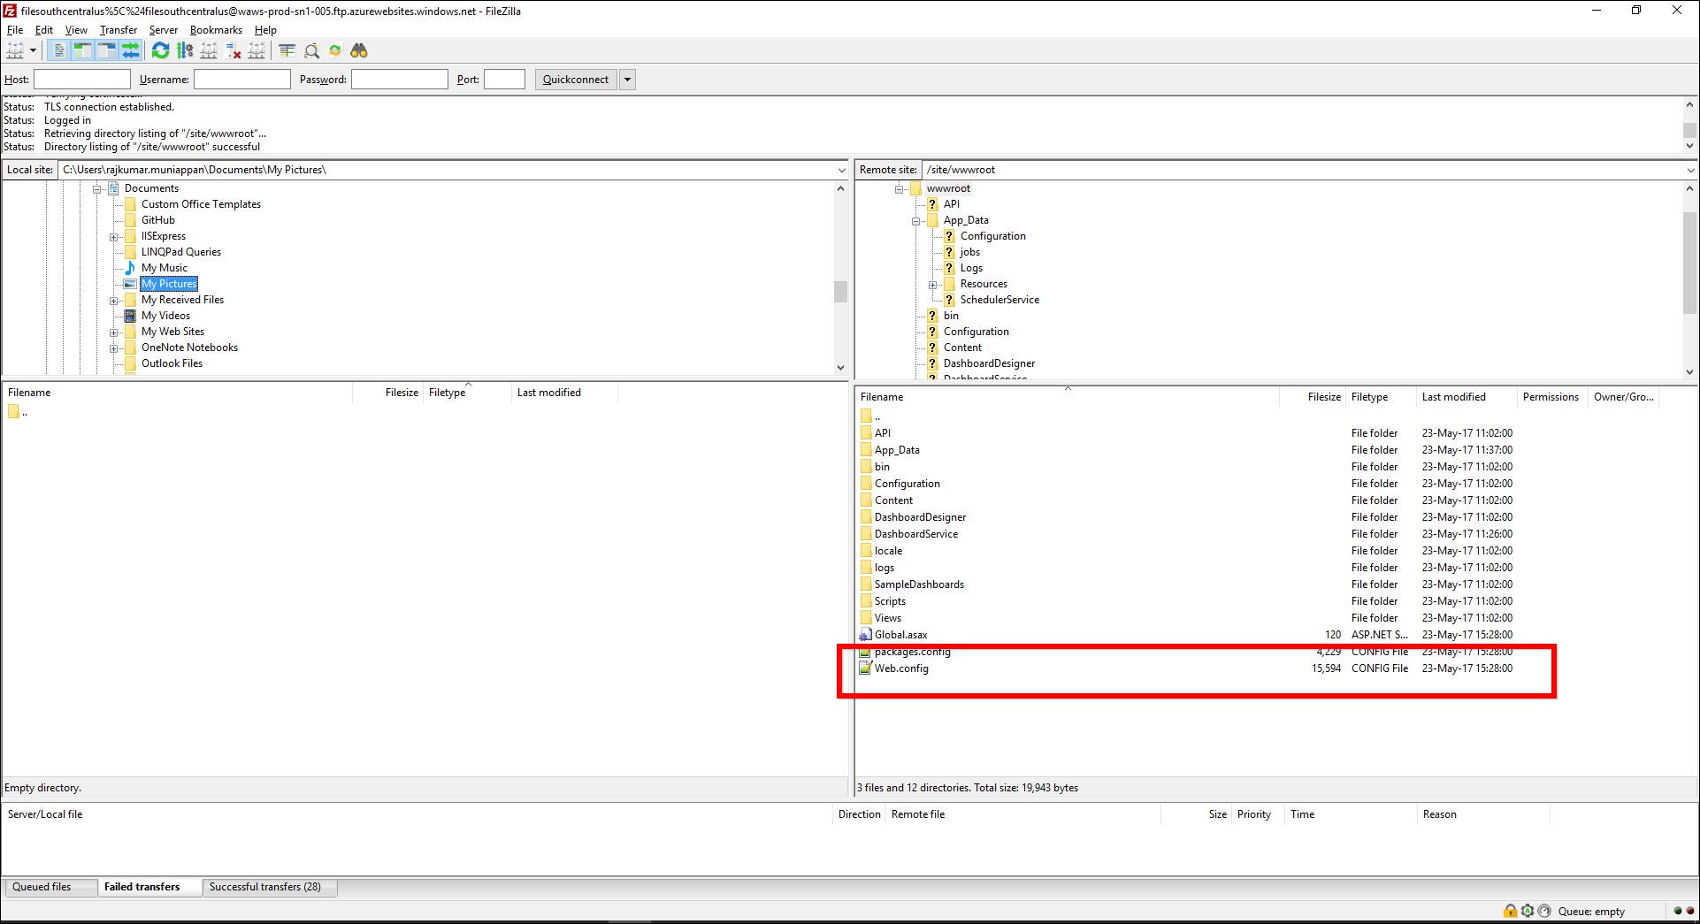Screen dimensions: 1700x924
Task: Collapse the App_Data remote tree node
Action: [916, 221]
